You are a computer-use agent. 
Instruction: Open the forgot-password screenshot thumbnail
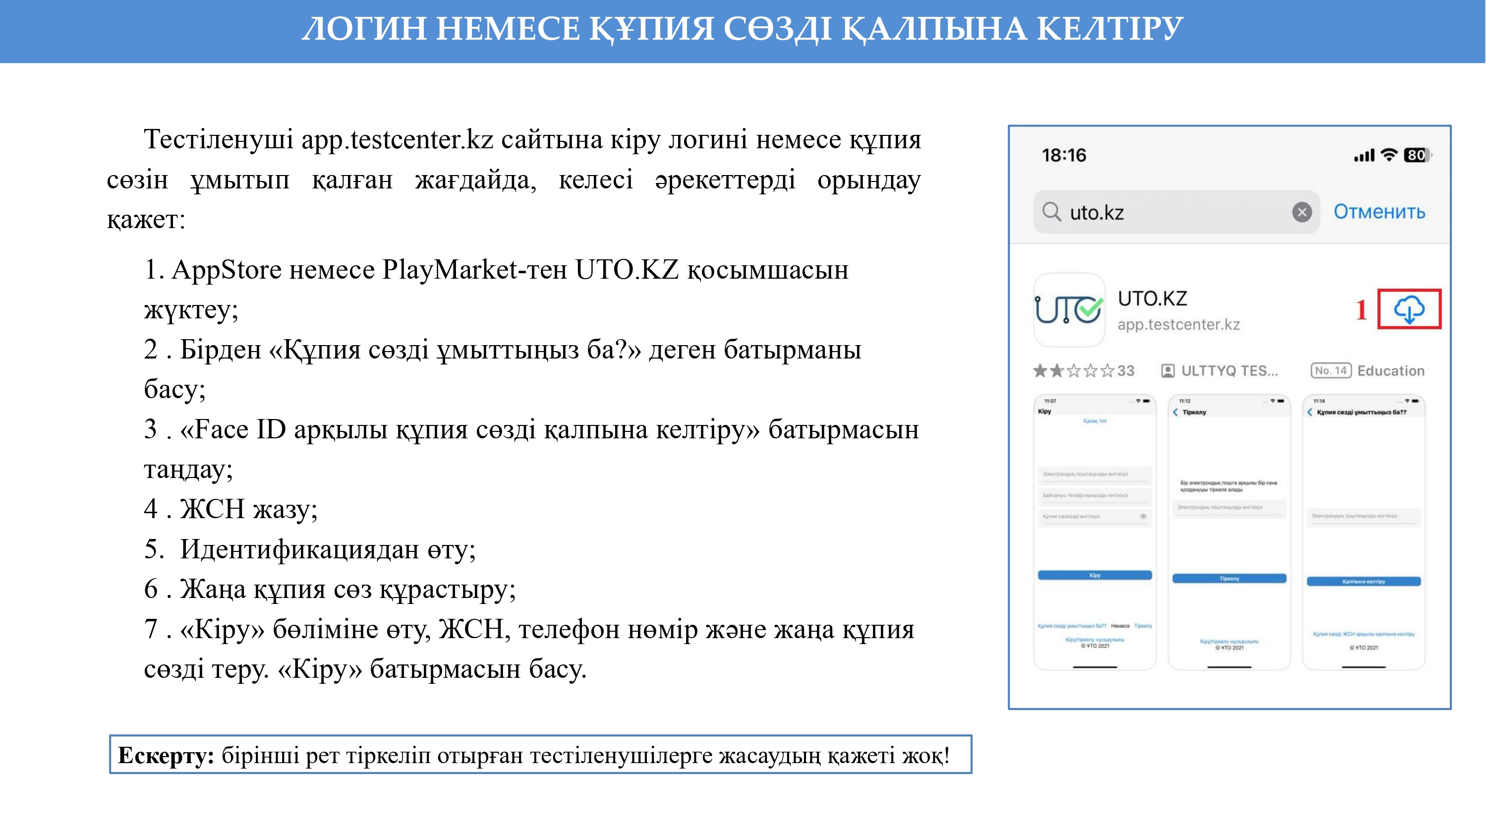click(1364, 532)
